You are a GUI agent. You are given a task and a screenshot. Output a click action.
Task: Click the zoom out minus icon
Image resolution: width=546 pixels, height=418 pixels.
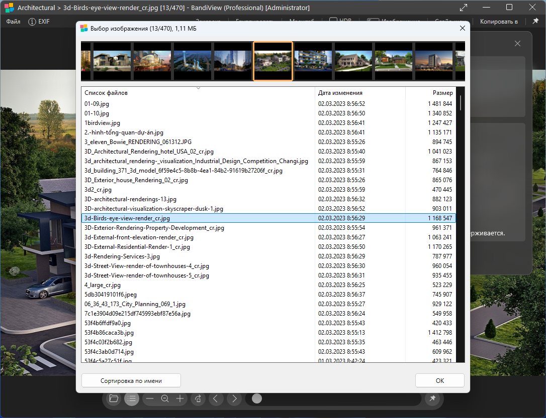coord(149,398)
